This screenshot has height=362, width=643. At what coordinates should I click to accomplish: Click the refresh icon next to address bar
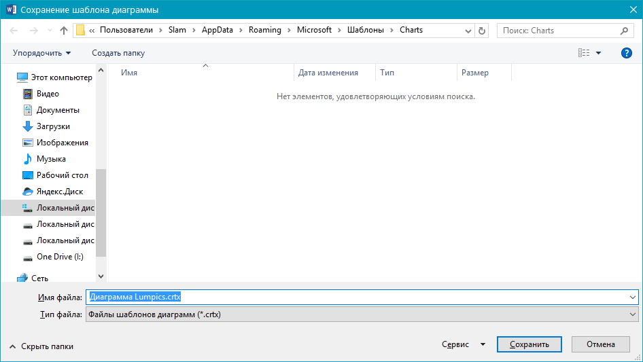pos(482,31)
